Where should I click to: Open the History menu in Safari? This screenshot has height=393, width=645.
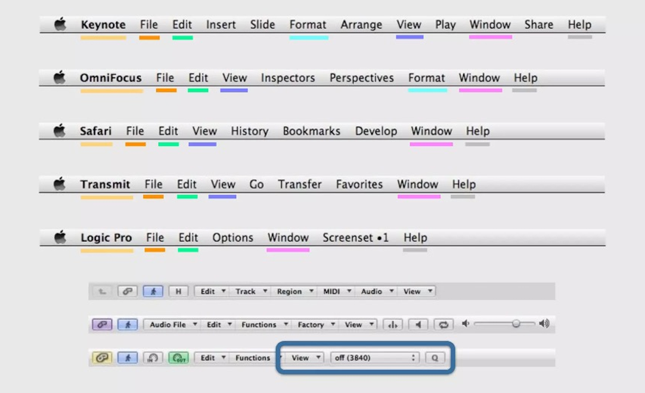[250, 131]
